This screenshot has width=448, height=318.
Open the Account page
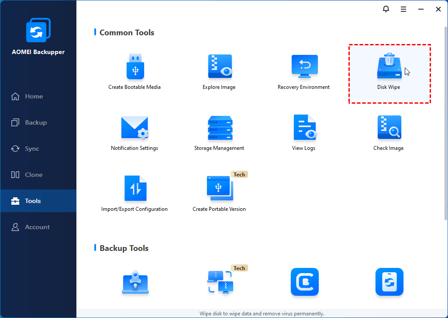(37, 227)
